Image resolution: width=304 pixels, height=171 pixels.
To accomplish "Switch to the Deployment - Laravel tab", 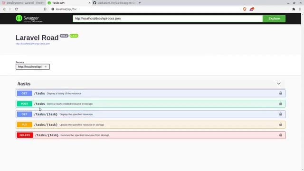I will tap(23, 3).
